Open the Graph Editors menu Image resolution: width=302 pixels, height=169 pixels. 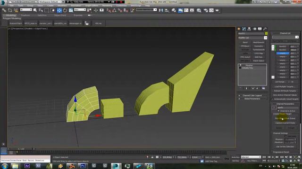click(92, 6)
